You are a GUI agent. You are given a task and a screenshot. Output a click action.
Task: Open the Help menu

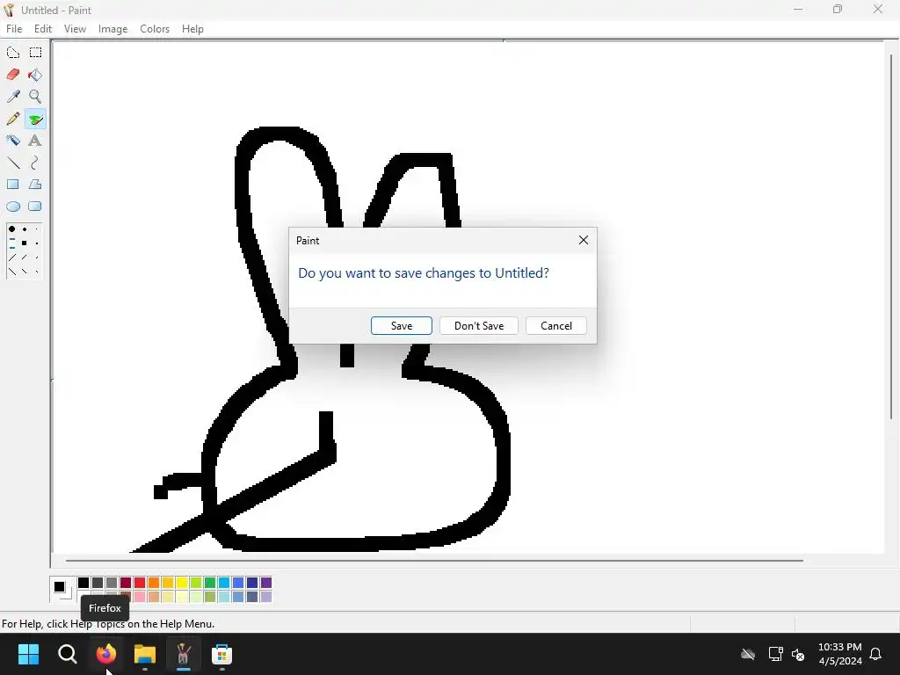(x=192, y=29)
